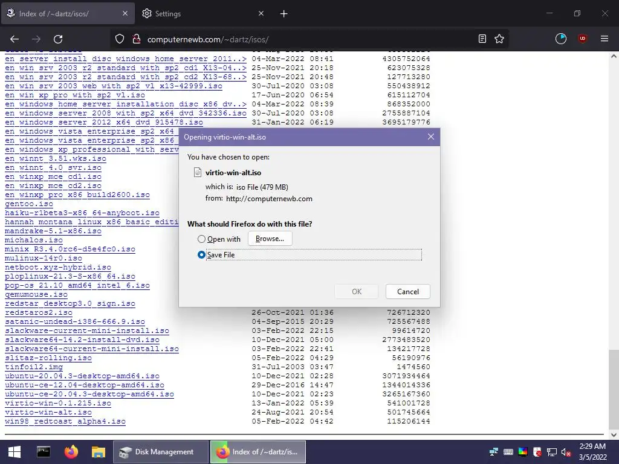The height and width of the screenshot is (464, 619).
Task: Open the gentoo.iso link
Action: point(29,204)
